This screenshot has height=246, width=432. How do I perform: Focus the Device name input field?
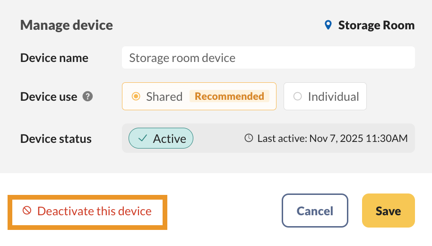click(268, 58)
